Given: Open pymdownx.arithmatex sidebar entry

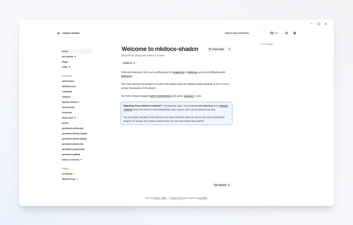Looking at the screenshot, I should click(73, 128).
